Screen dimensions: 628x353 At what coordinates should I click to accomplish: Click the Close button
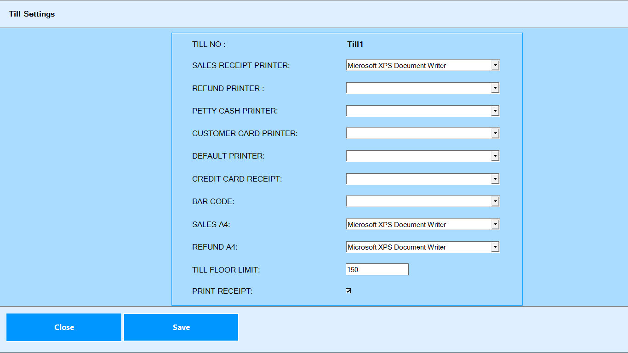coord(64,327)
